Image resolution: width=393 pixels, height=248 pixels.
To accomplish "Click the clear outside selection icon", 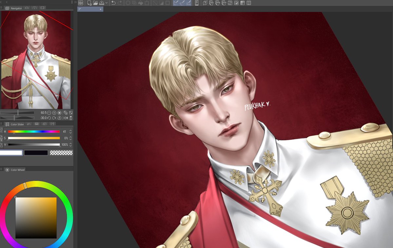I will [134, 3].
